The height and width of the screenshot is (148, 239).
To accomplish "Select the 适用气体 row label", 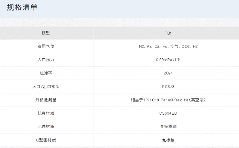I will point(46,46).
